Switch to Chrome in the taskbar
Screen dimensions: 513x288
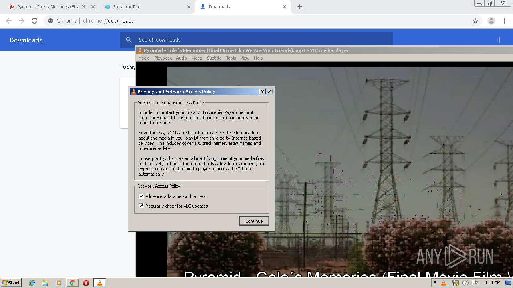pyautogui.click(x=72, y=283)
